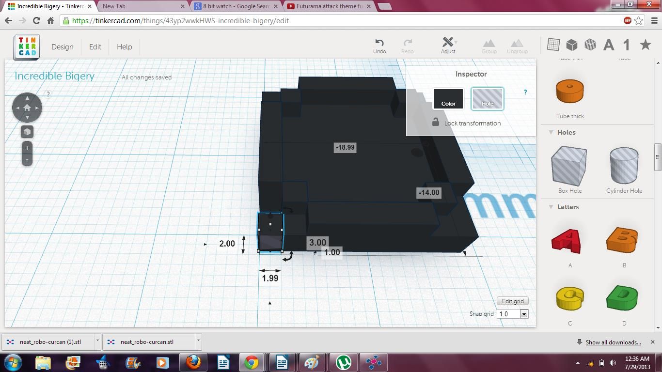The image size is (662, 372).
Task: Click the Incredible Bigery design title
Action: [54, 76]
